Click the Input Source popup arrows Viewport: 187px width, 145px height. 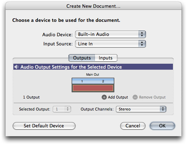142,44
